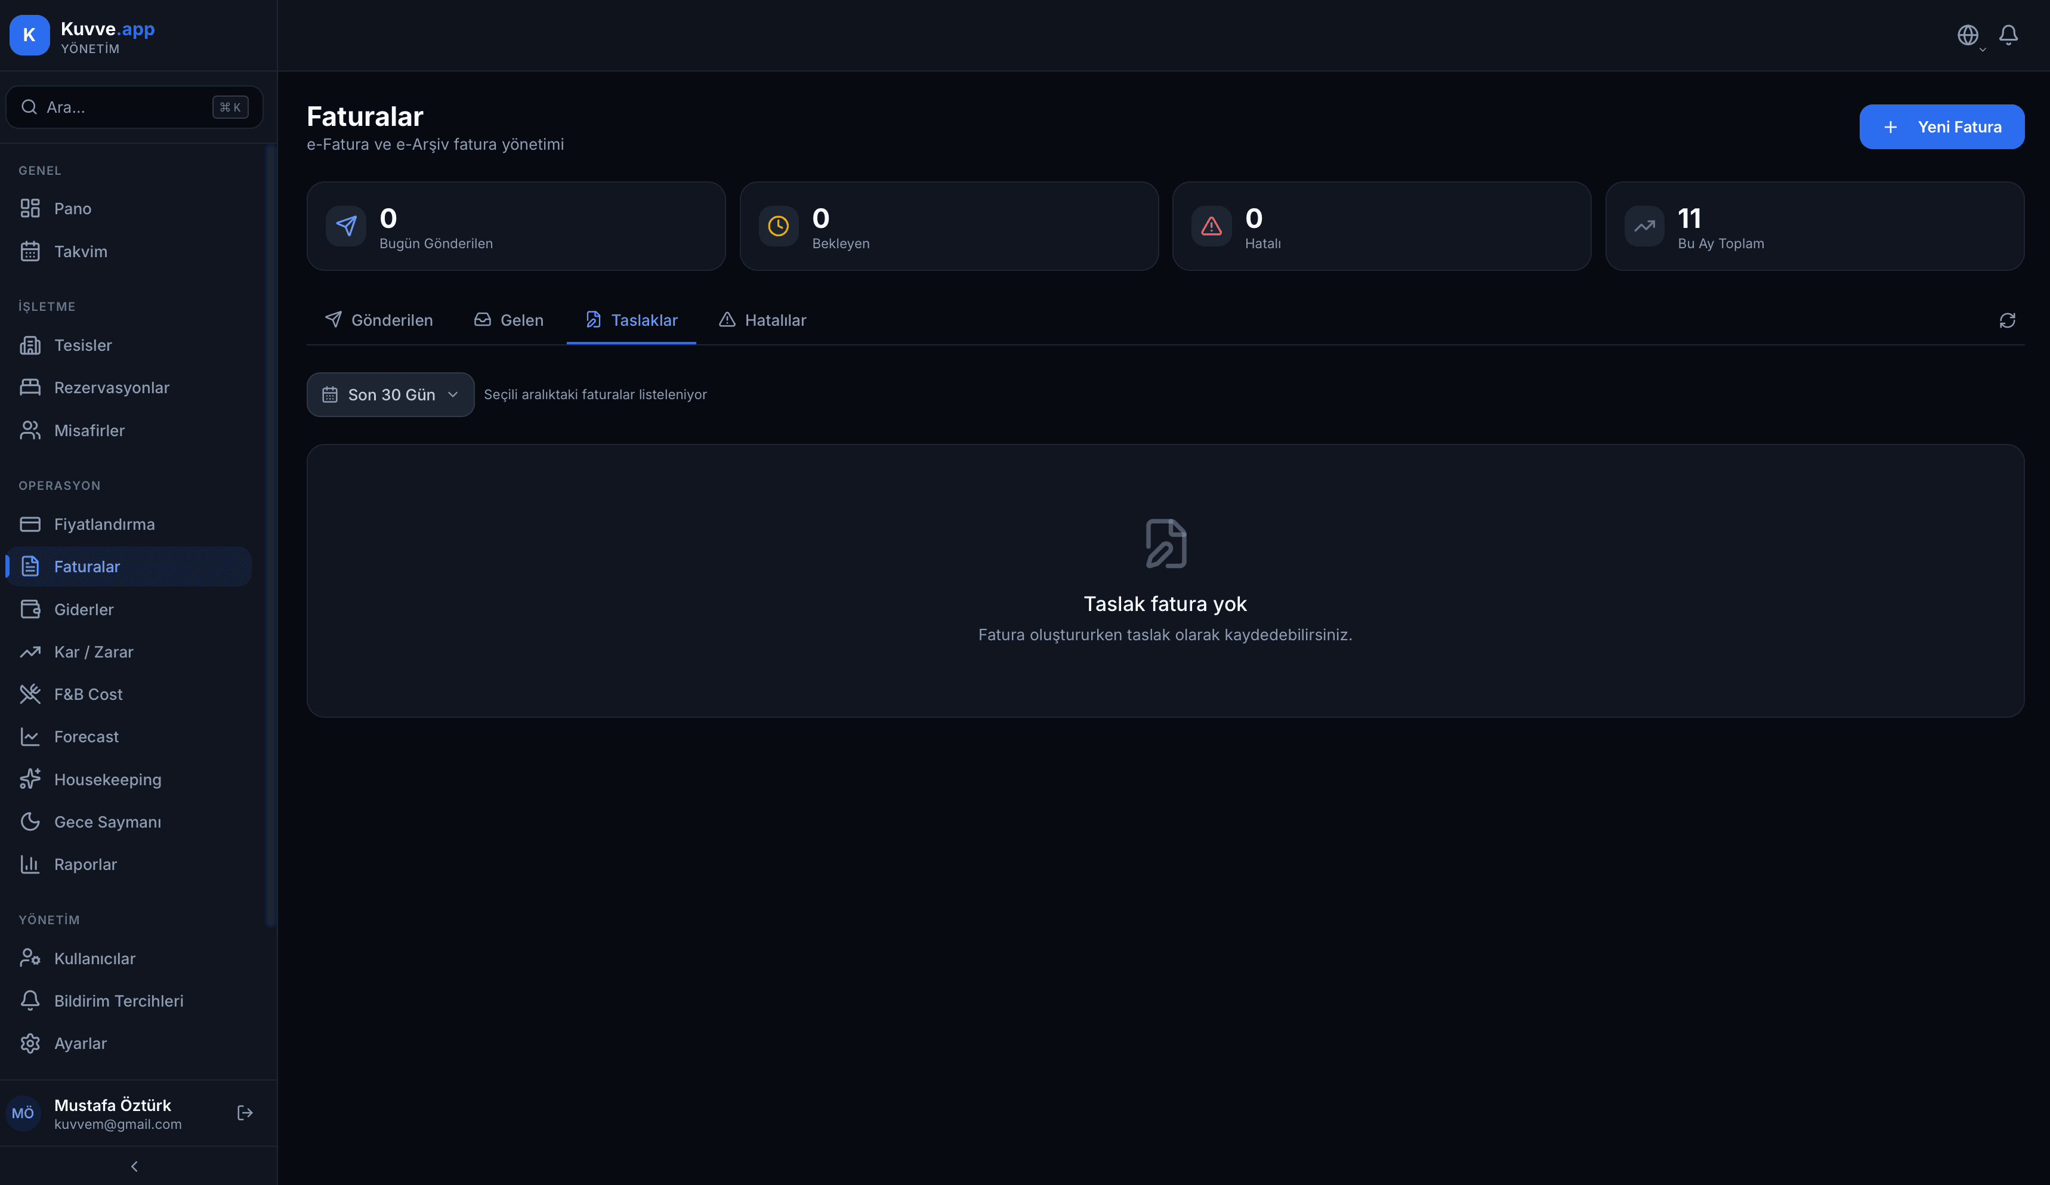Click the Taslak fatura yok heading
Viewport: 2050px width, 1185px height.
pos(1165,603)
